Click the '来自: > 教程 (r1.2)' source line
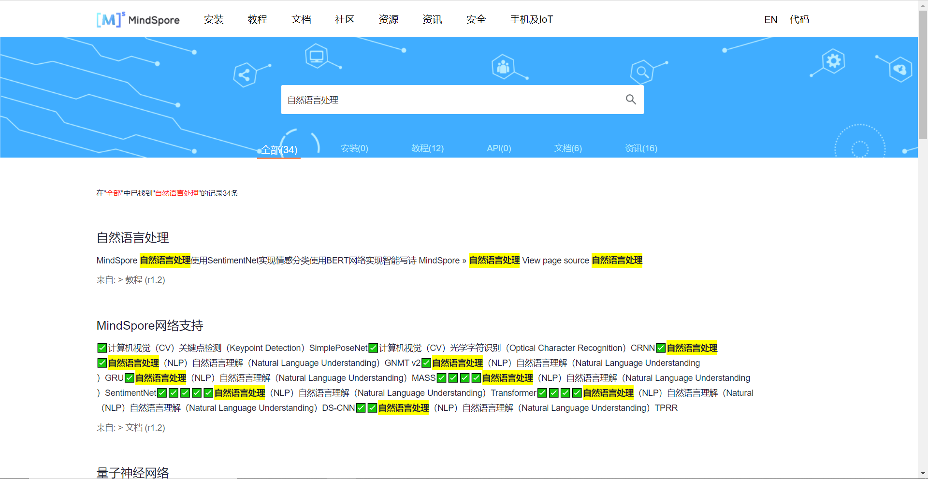 click(131, 280)
